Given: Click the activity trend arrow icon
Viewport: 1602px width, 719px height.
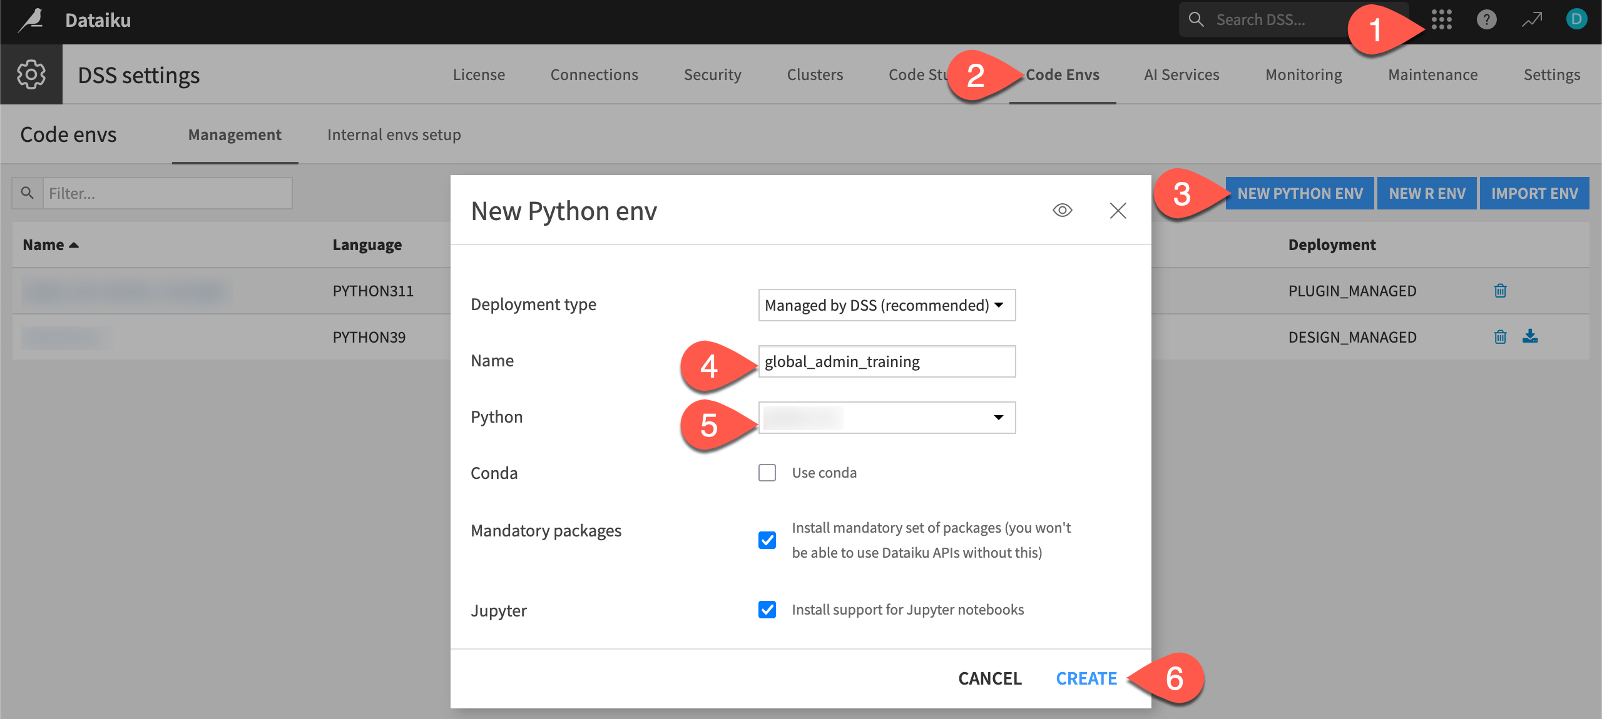Looking at the screenshot, I should coord(1532,20).
